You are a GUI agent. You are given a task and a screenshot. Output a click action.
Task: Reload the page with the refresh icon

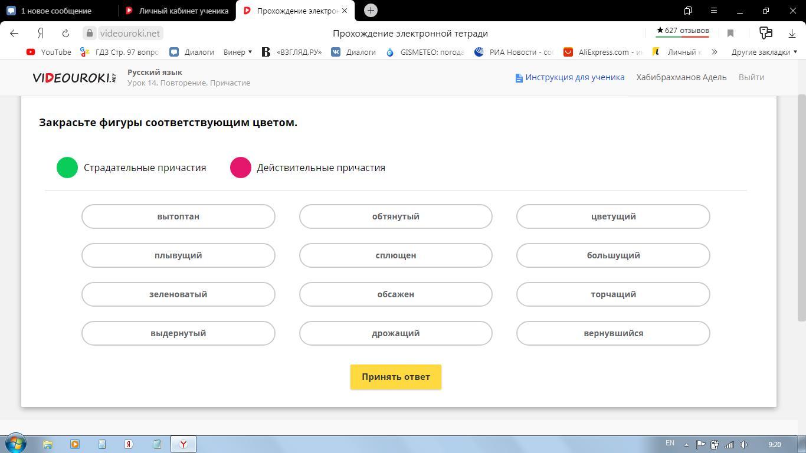click(65, 33)
